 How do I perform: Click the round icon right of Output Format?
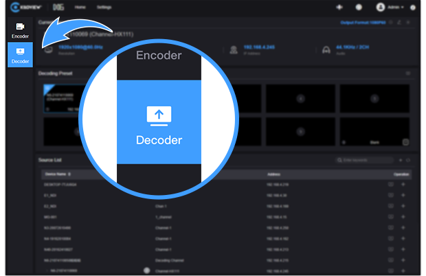[x=391, y=23]
